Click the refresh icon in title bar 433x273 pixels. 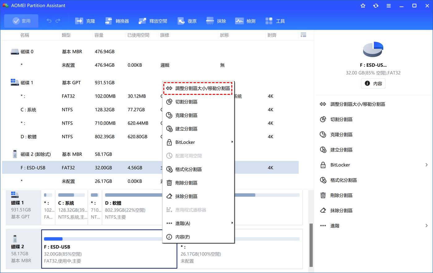376,6
